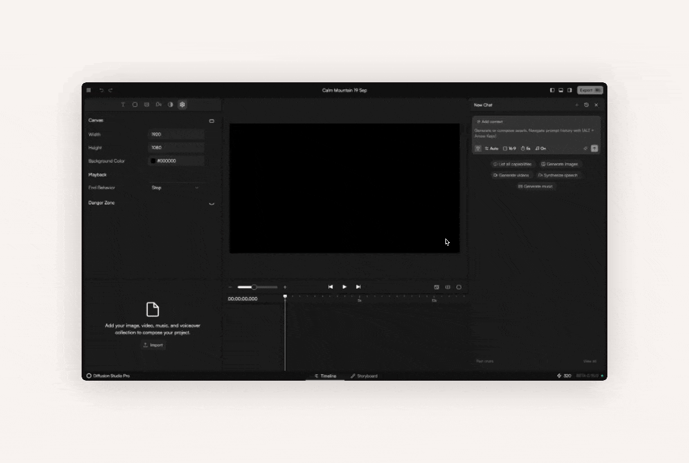Collapse the Canvas section
The width and height of the screenshot is (689, 463).
(x=211, y=120)
